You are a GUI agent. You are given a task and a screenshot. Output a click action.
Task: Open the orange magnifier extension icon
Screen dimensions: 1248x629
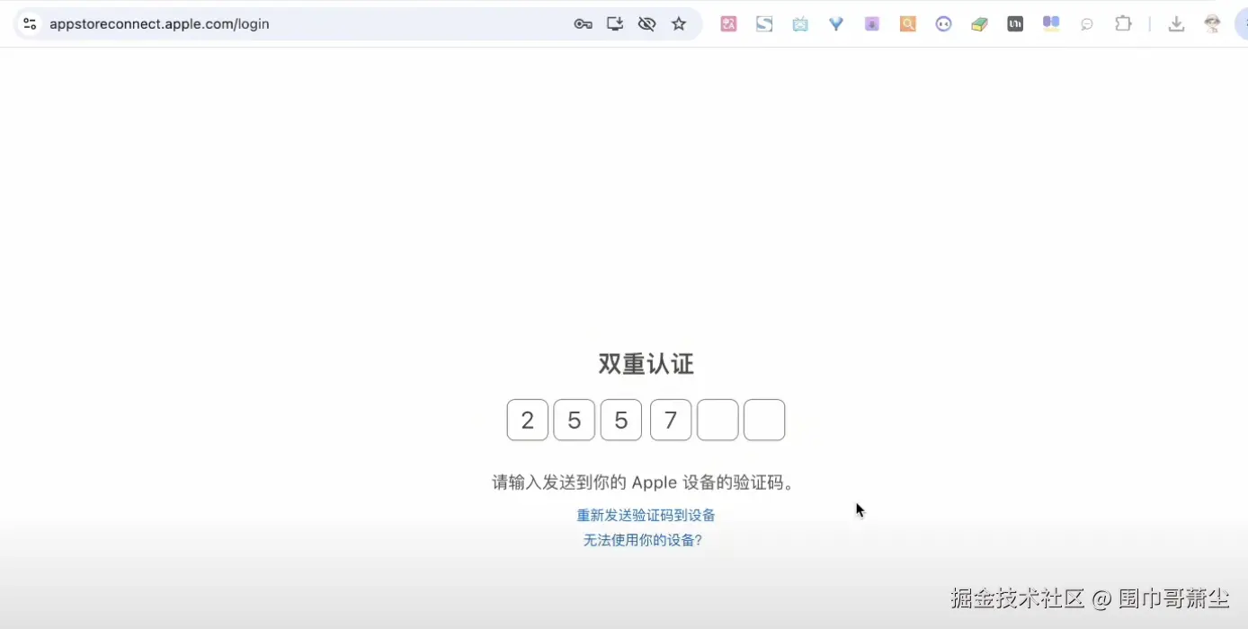point(908,24)
